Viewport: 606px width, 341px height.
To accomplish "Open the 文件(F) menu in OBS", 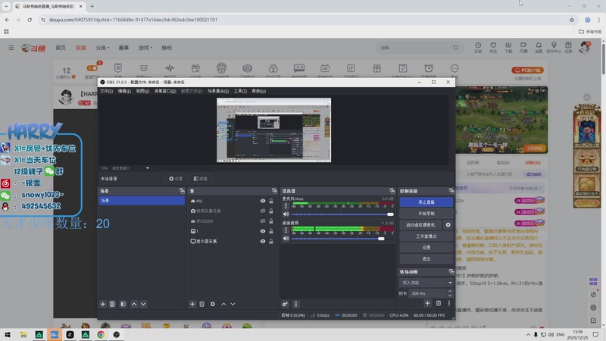I will click(106, 91).
